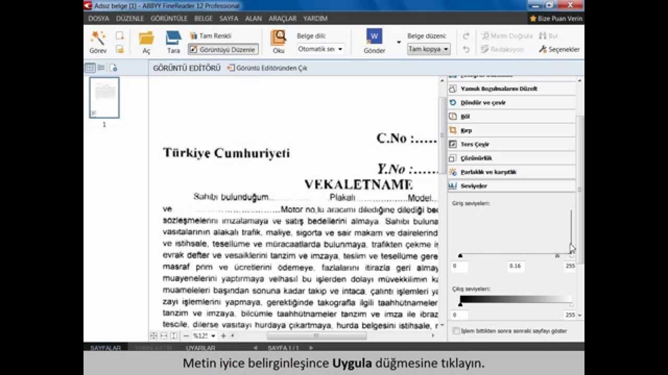The image size is (668, 375).
Task: Open the SAYFA menu
Action: [229, 18]
